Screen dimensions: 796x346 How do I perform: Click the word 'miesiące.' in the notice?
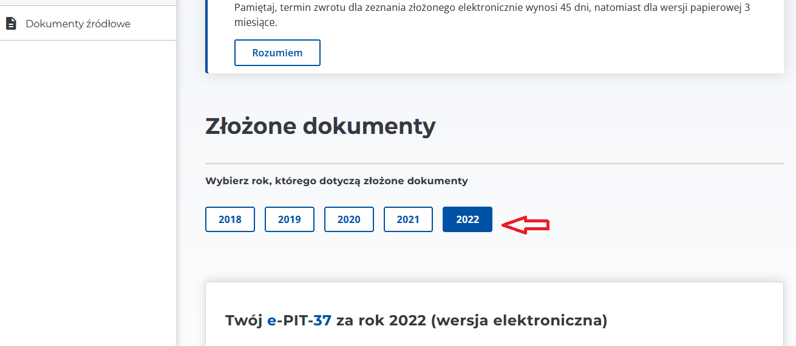[x=256, y=22]
